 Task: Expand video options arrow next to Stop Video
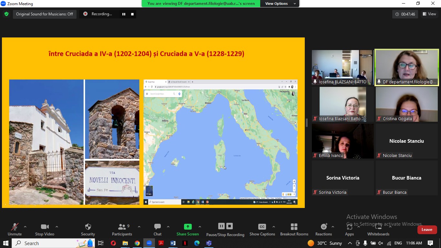pos(57,227)
